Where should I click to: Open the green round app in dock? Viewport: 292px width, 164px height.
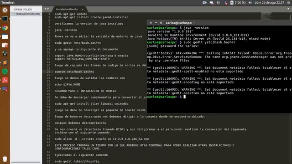[x=5, y=72]
